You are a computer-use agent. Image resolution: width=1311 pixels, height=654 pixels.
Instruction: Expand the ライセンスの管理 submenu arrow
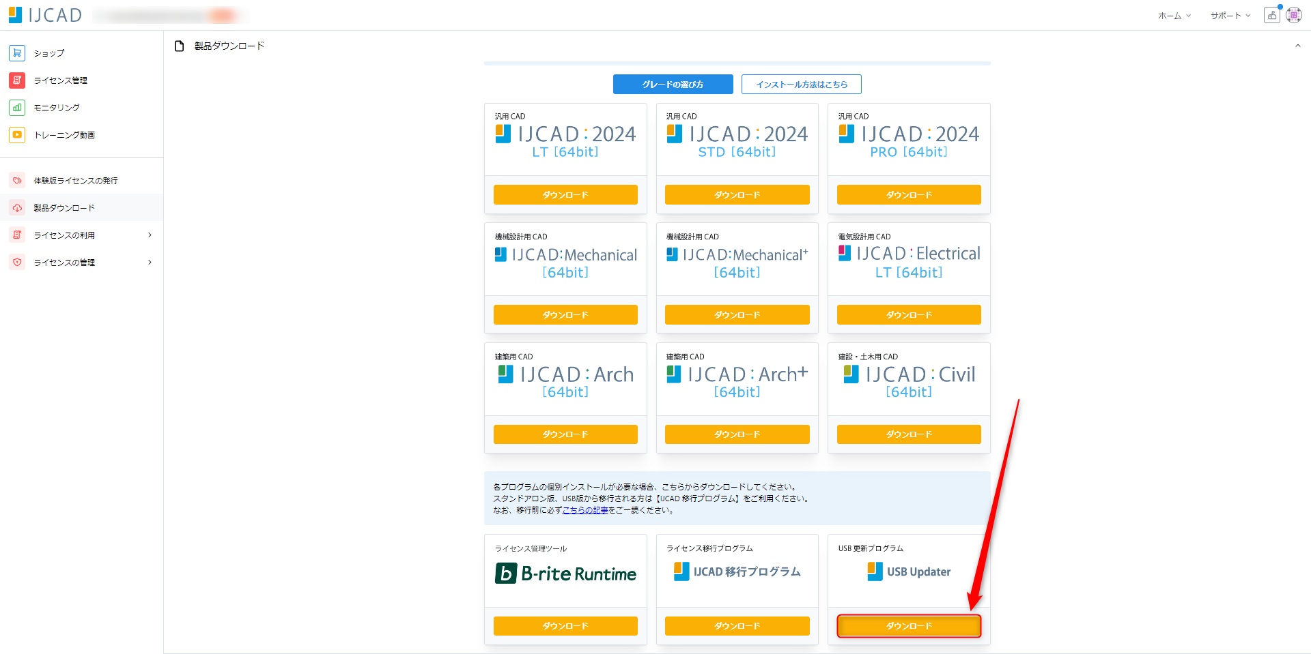tap(150, 263)
